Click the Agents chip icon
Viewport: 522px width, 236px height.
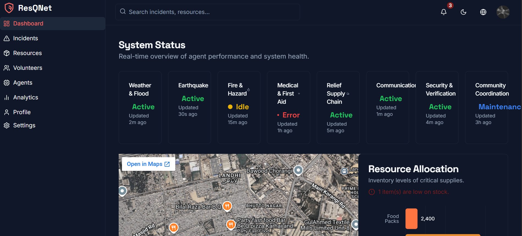click(x=7, y=83)
